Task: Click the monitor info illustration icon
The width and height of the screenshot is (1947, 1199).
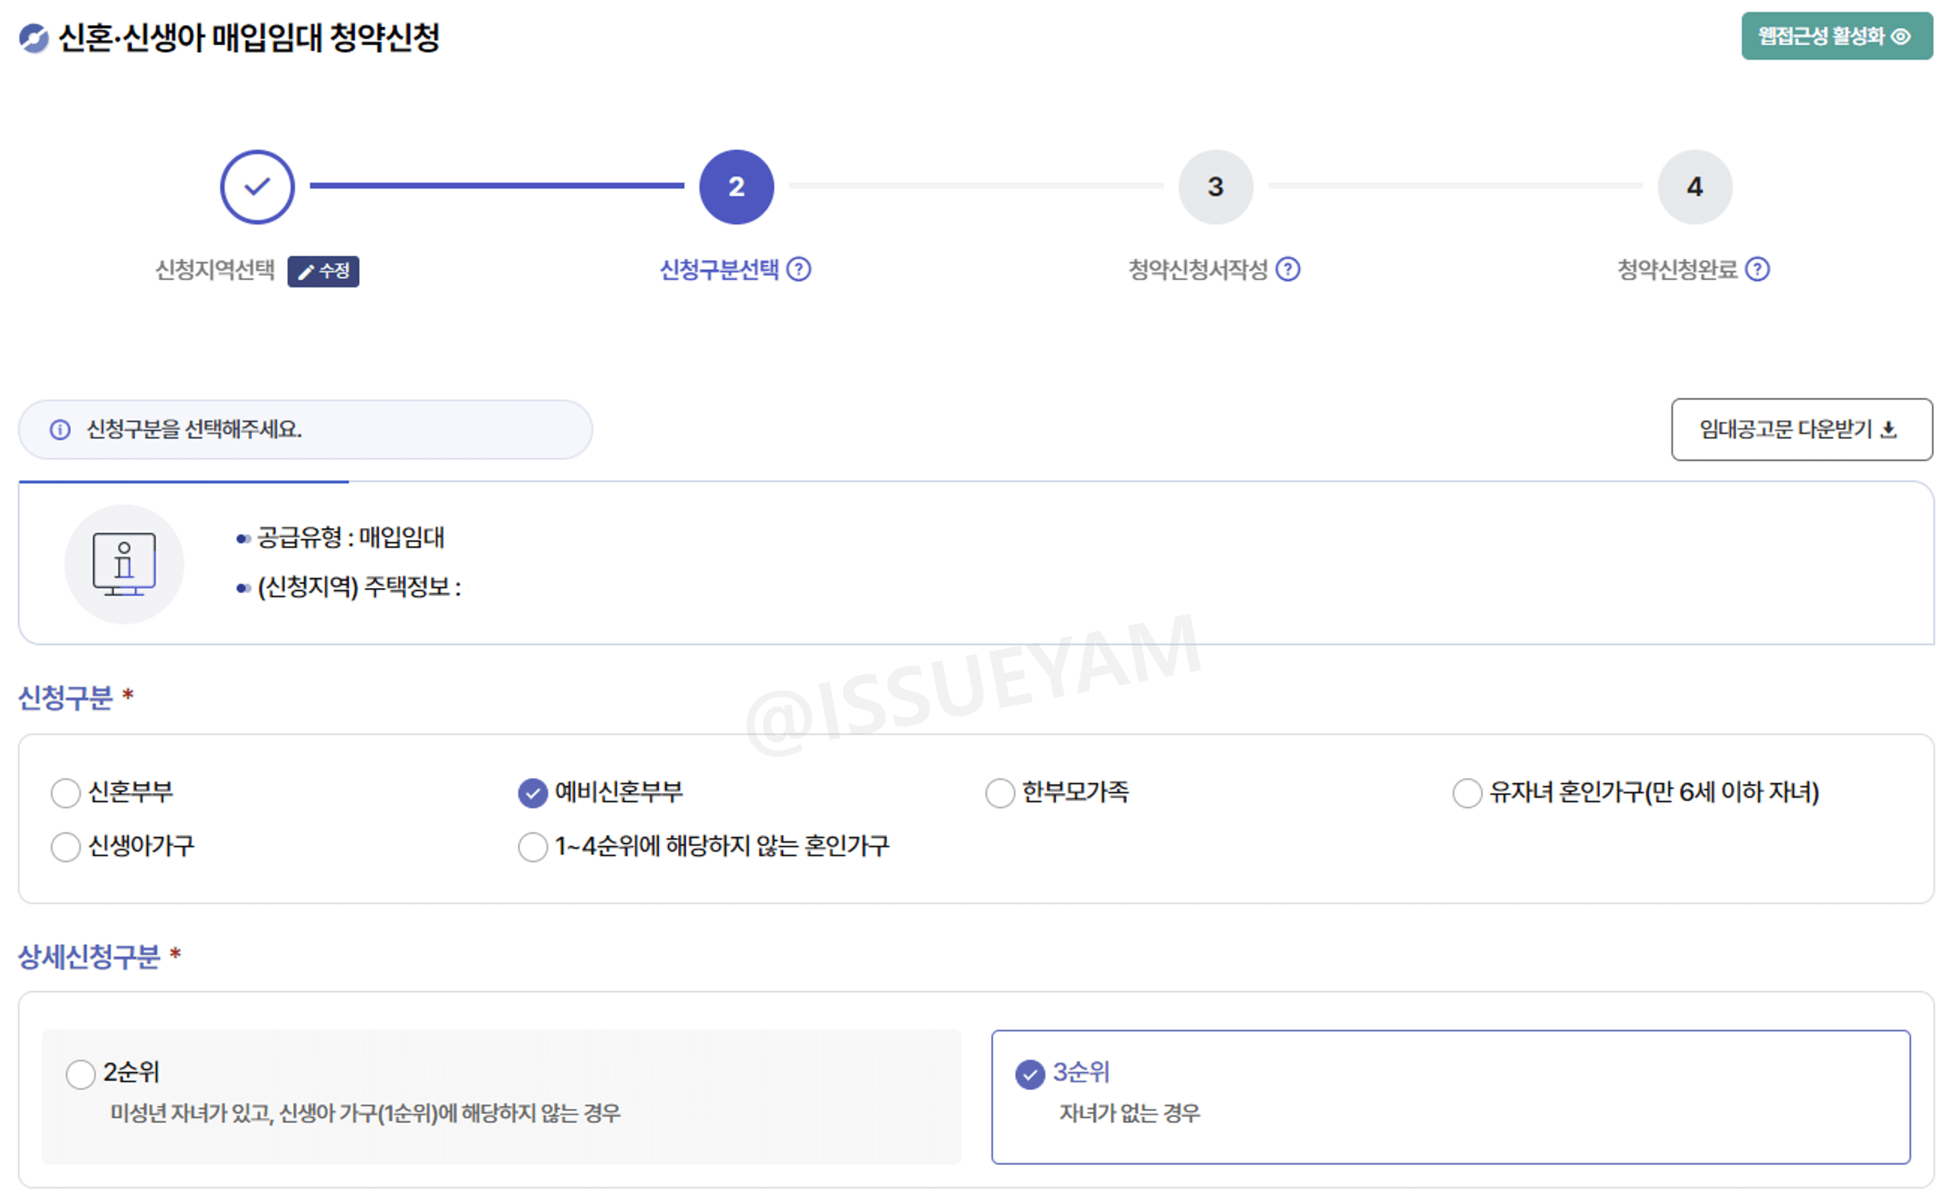Action: click(x=124, y=563)
